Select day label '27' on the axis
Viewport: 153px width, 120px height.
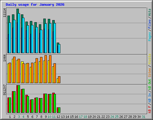[x=126, y=117]
